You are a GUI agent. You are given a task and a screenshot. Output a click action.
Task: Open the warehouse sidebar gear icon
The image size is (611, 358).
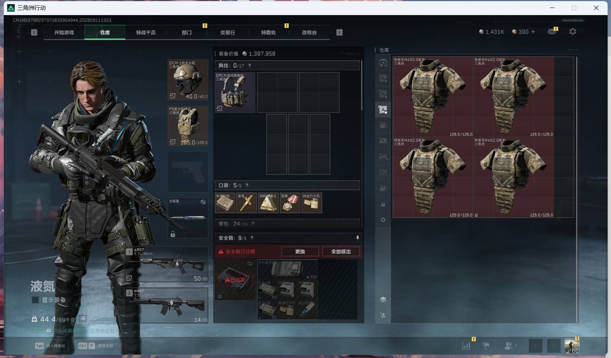click(383, 220)
